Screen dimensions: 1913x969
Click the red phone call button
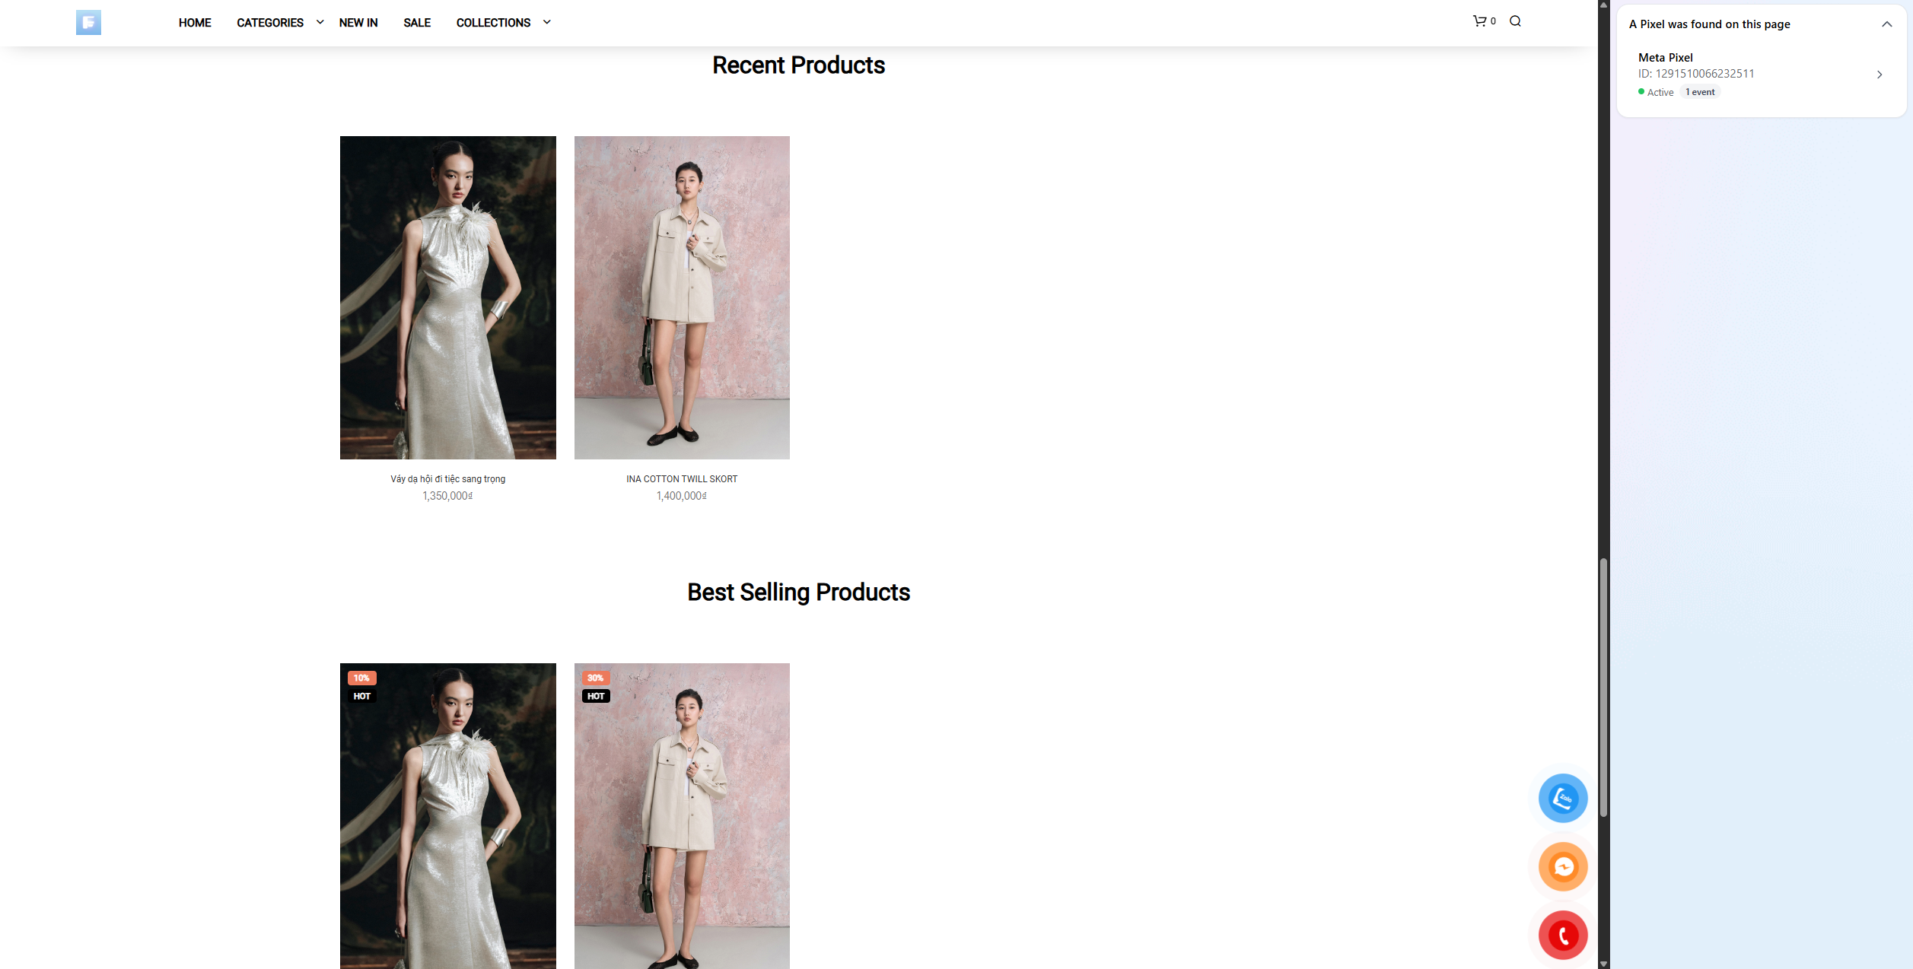pos(1562,935)
